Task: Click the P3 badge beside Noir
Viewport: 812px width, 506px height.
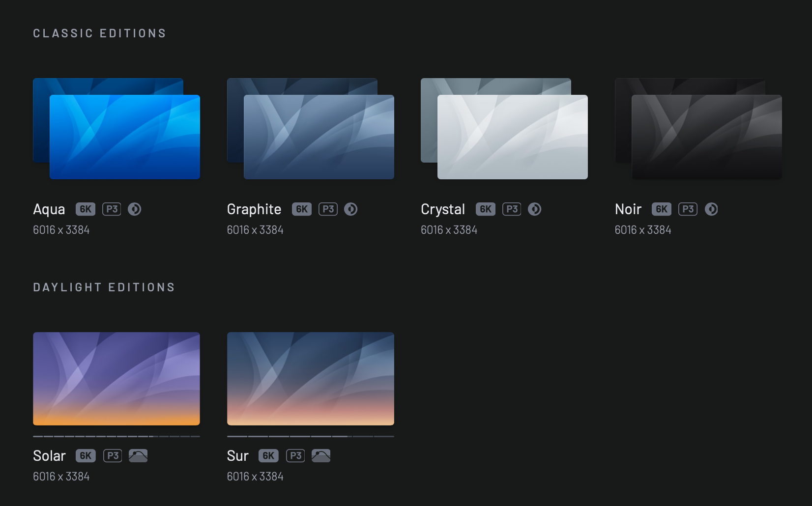Action: [x=688, y=209]
